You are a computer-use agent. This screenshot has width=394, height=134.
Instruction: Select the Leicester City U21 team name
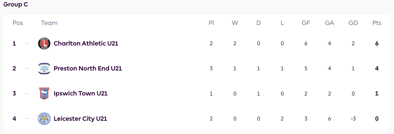[80, 119]
